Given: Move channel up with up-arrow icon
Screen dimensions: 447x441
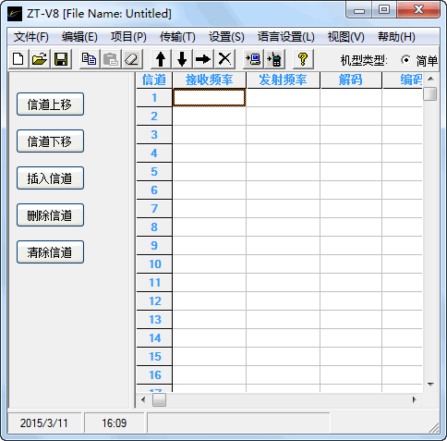Looking at the screenshot, I should (x=161, y=59).
